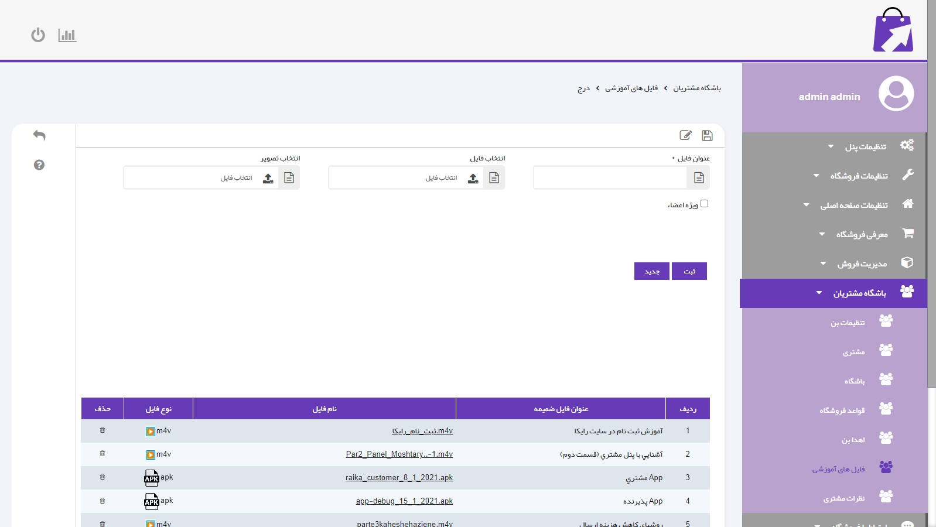The height and width of the screenshot is (527, 936).
Task: Click the APK file icon in row 3
Action: (152, 478)
